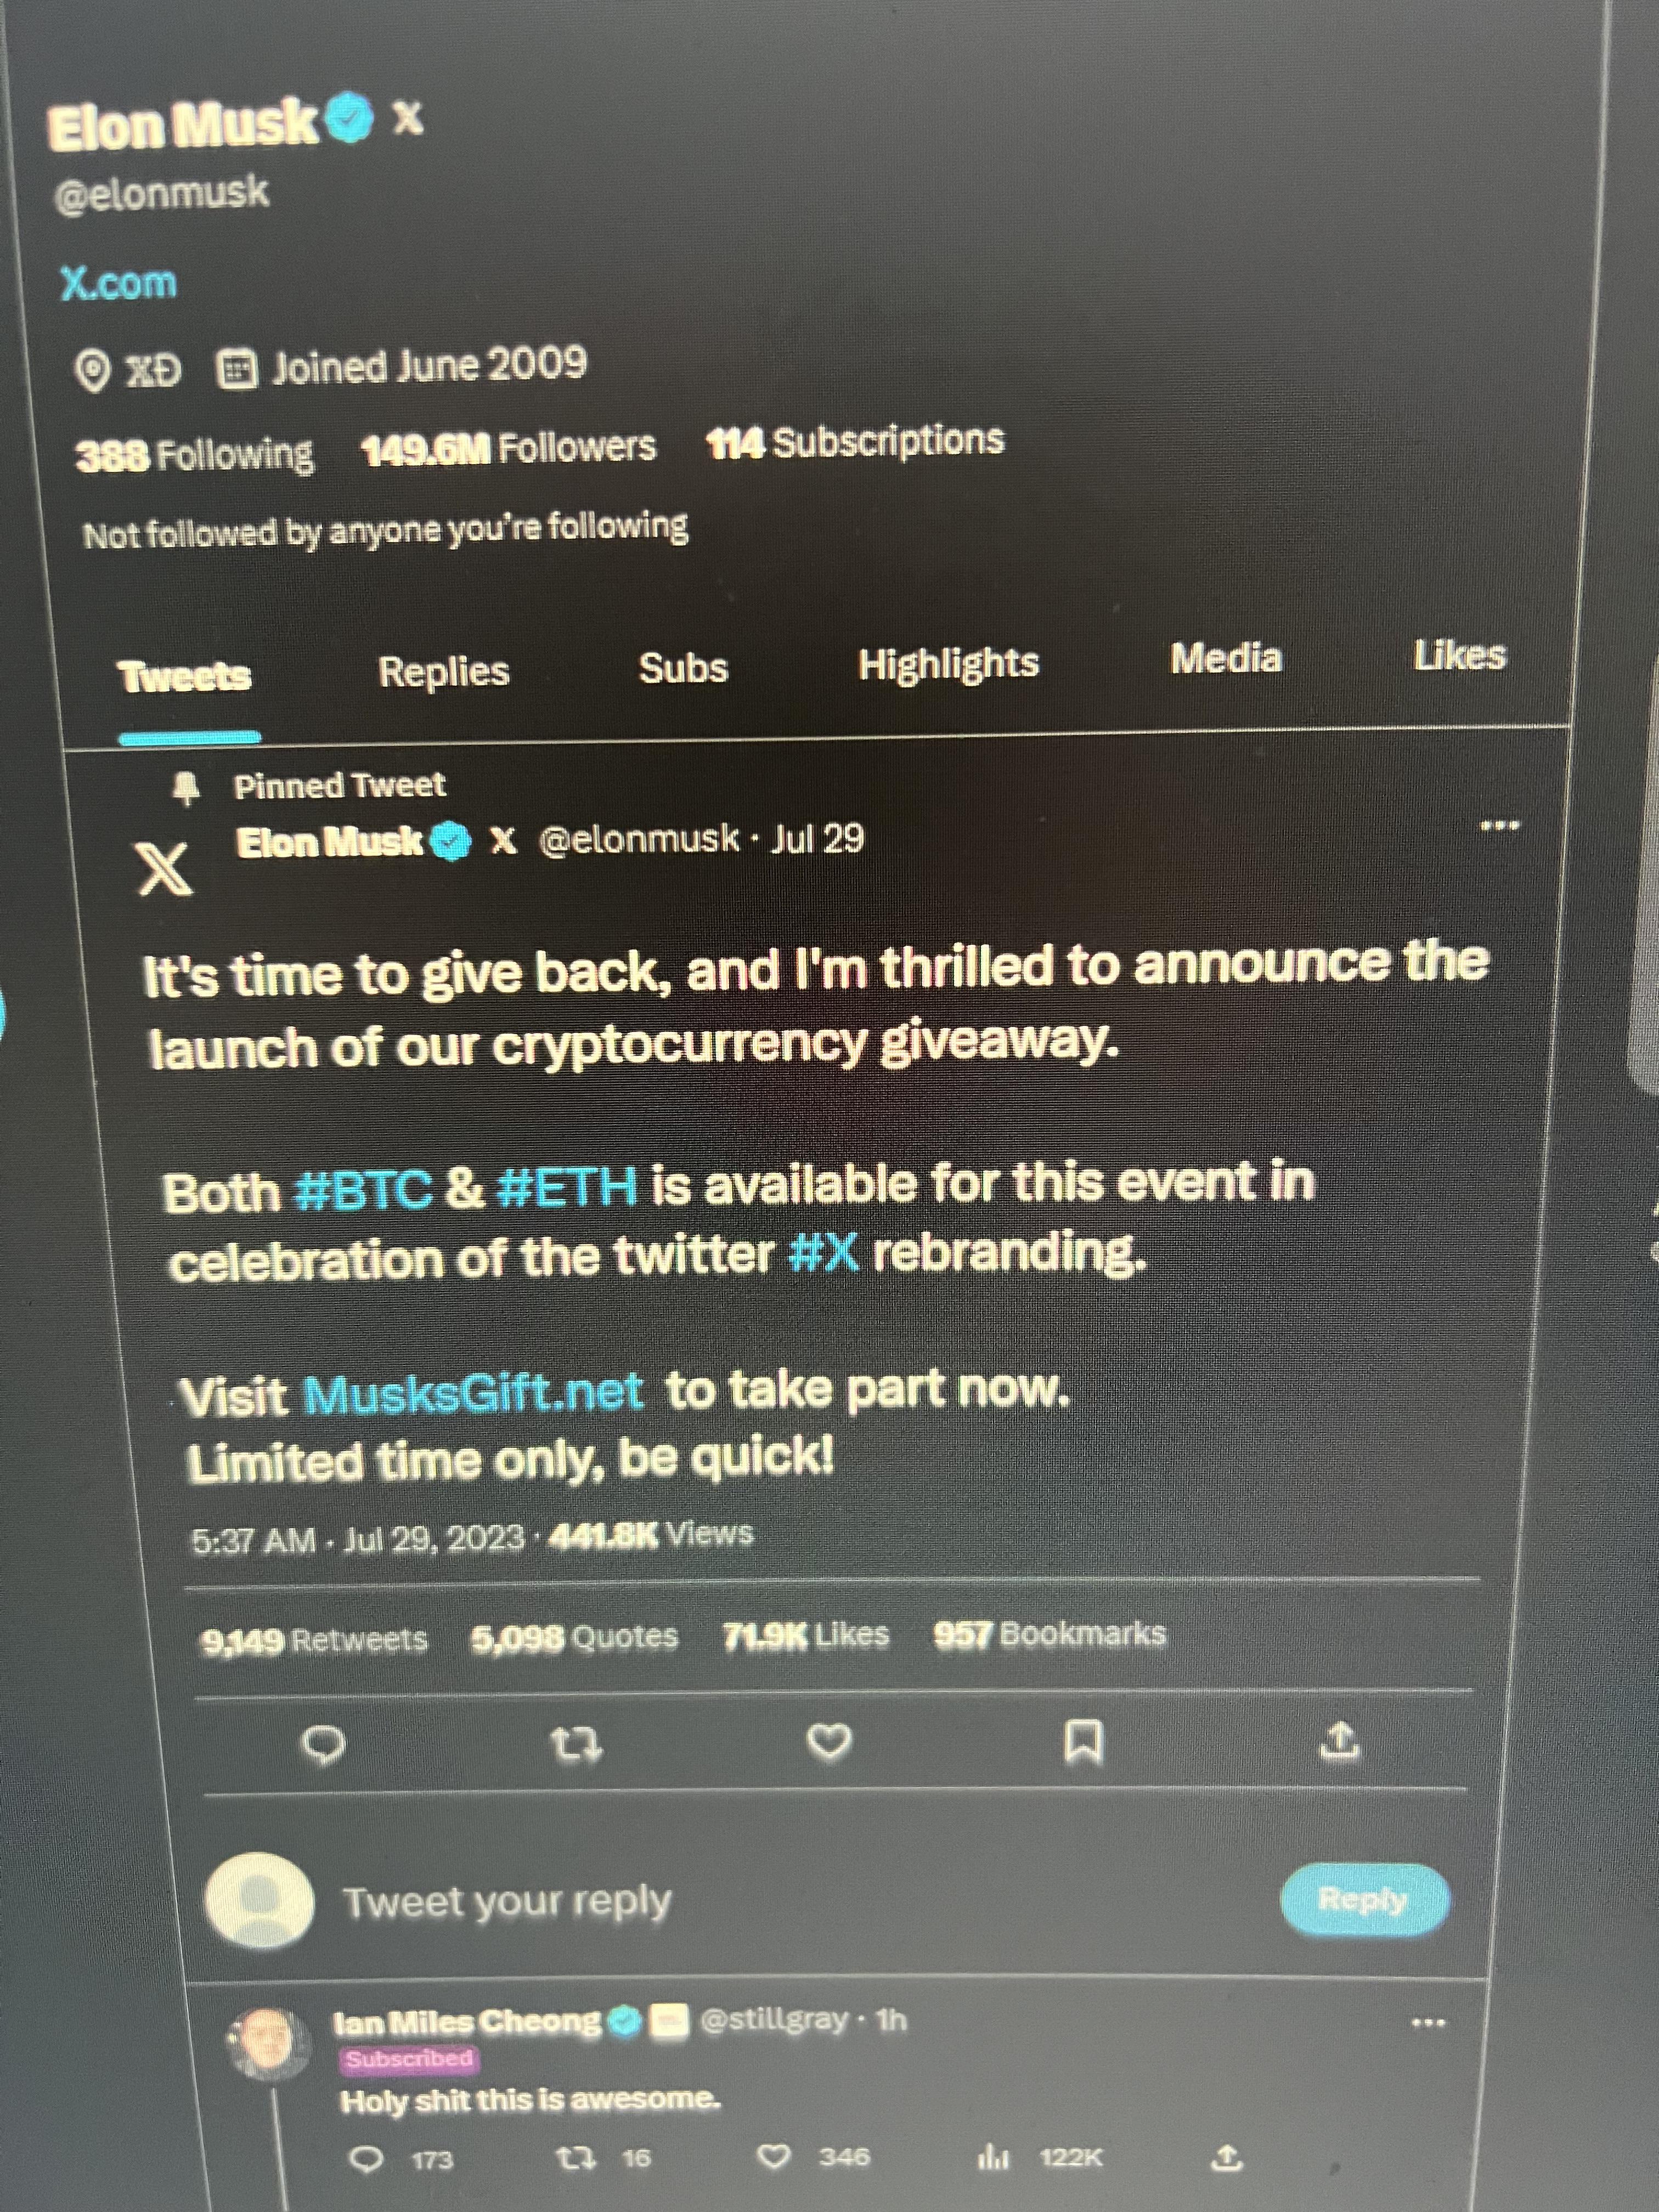The width and height of the screenshot is (1659, 2212).
Task: Open the 149.6M Followers list
Action: tap(508, 448)
